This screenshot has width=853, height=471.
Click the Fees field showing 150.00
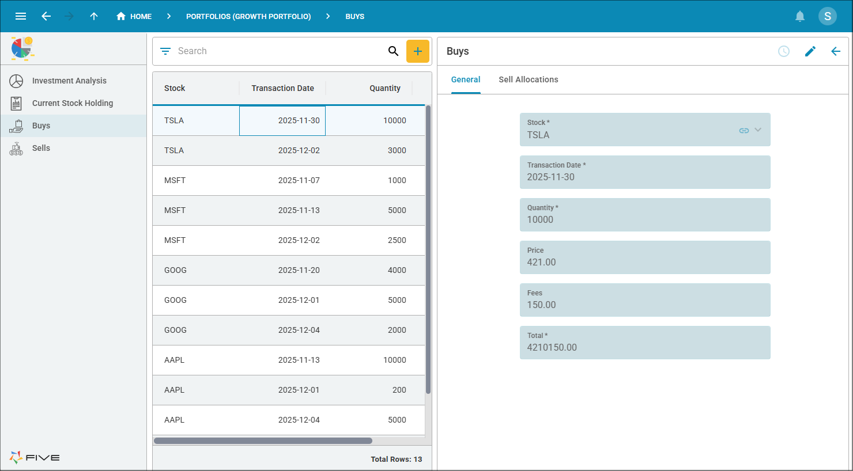click(645, 300)
